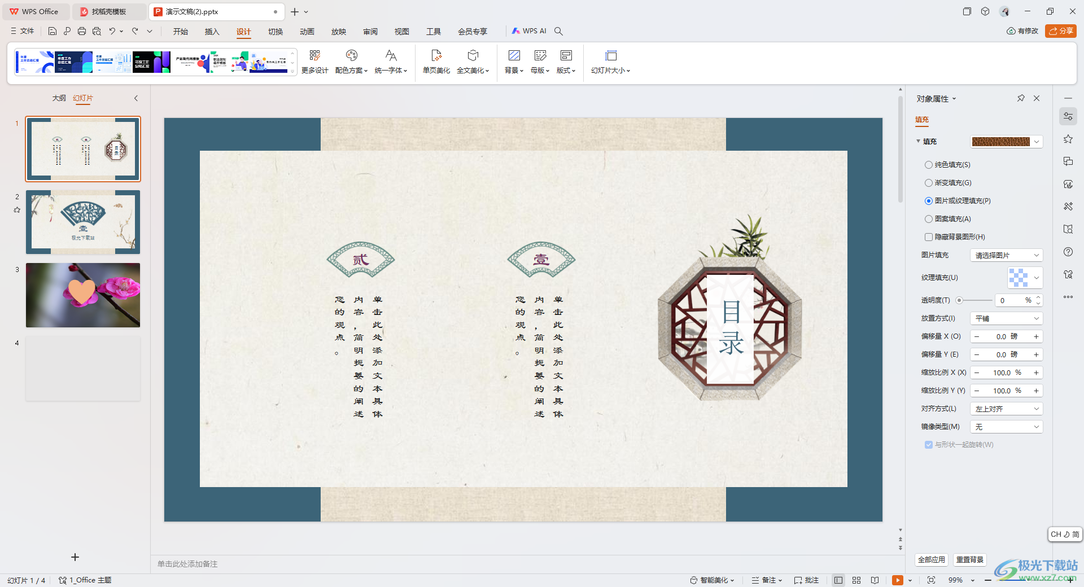Open the 文件 (File) menu
1084x587 pixels.
point(23,31)
